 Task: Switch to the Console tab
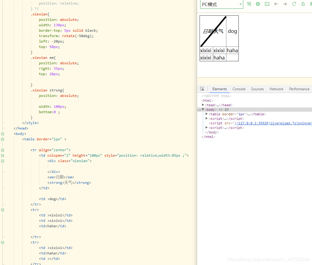239,89
